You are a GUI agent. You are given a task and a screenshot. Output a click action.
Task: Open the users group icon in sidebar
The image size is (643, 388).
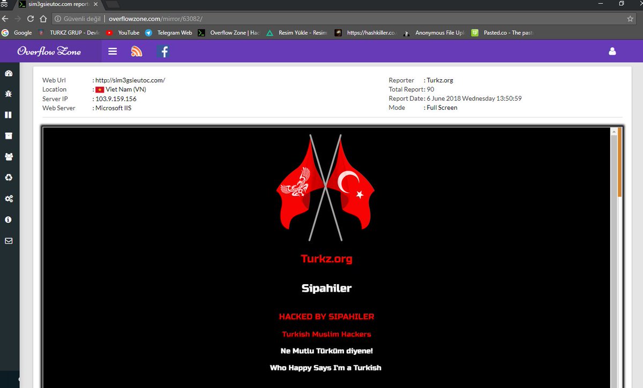pyautogui.click(x=9, y=157)
